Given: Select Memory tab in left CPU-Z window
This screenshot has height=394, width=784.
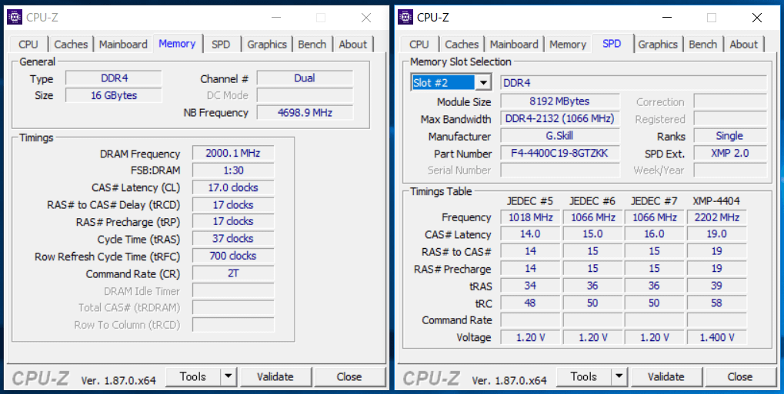Looking at the screenshot, I should pyautogui.click(x=177, y=43).
